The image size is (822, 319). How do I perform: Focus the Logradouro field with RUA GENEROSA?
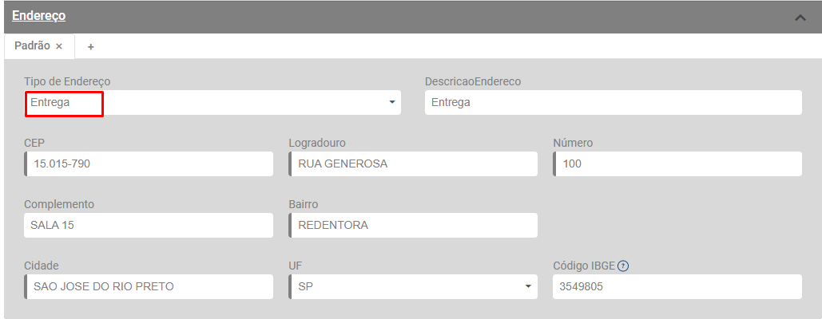pyautogui.click(x=413, y=164)
